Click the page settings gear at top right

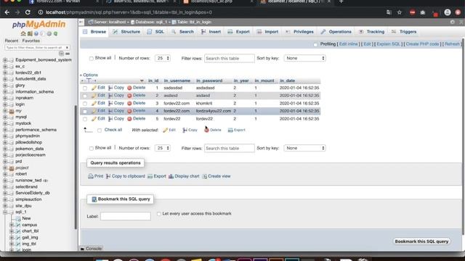pyautogui.click(x=452, y=22)
